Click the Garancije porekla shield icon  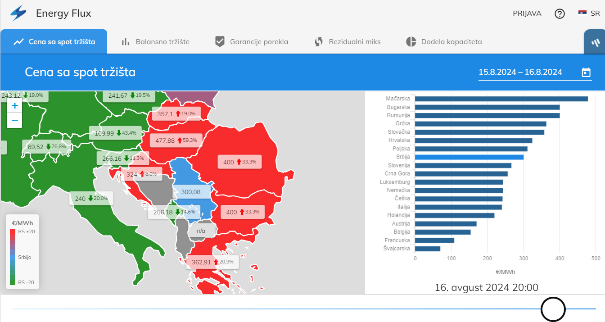tap(220, 42)
